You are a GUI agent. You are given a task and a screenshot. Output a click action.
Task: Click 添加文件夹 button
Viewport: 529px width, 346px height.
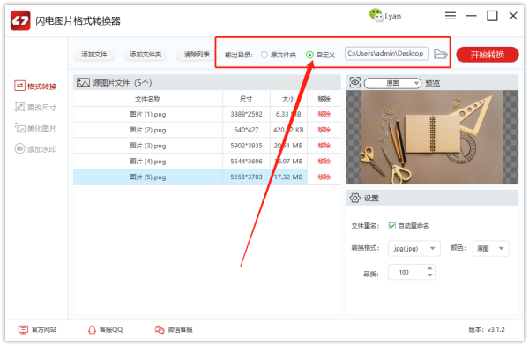click(x=145, y=55)
